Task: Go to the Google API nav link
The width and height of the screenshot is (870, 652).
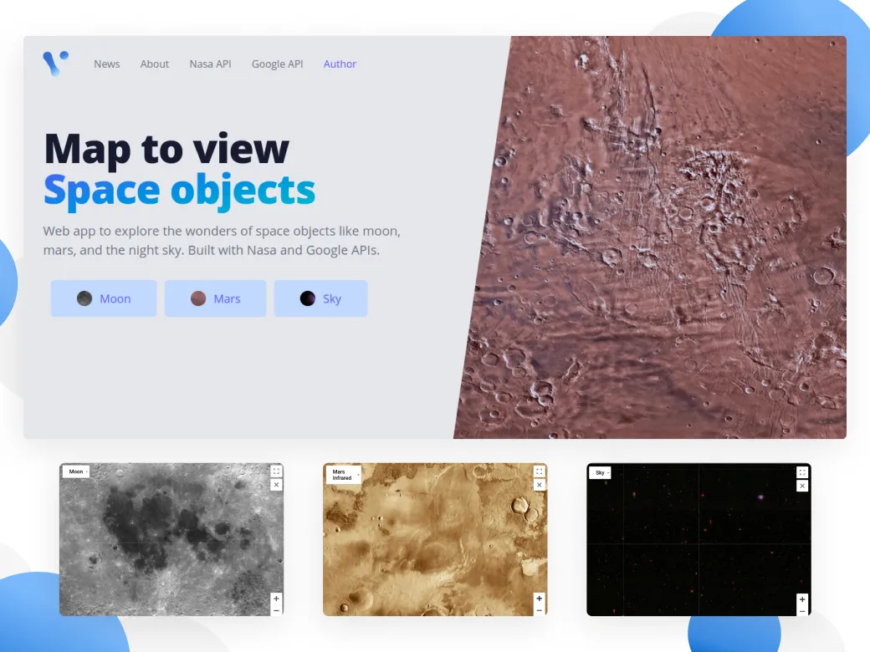Action: [x=278, y=64]
